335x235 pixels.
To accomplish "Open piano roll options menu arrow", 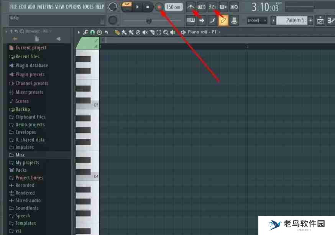I will [79, 32].
